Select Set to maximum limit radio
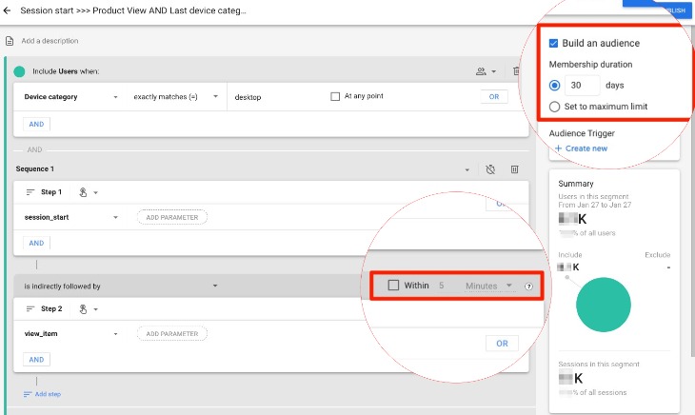The height and width of the screenshot is (415, 695). coord(554,107)
